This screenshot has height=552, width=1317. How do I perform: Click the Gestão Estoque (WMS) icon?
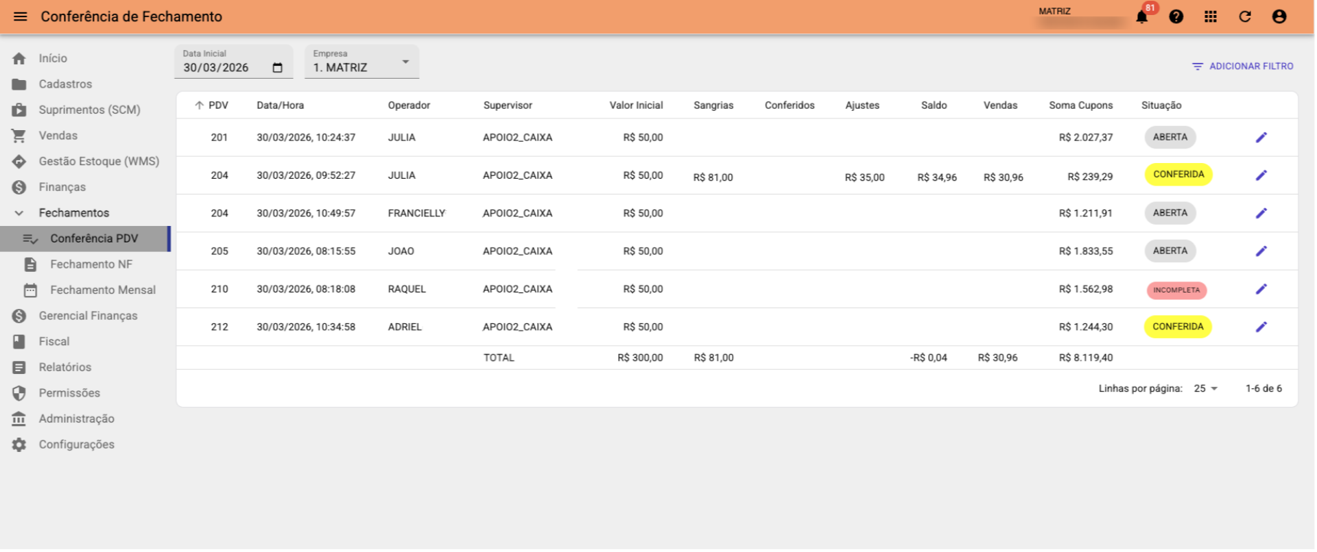click(x=19, y=162)
